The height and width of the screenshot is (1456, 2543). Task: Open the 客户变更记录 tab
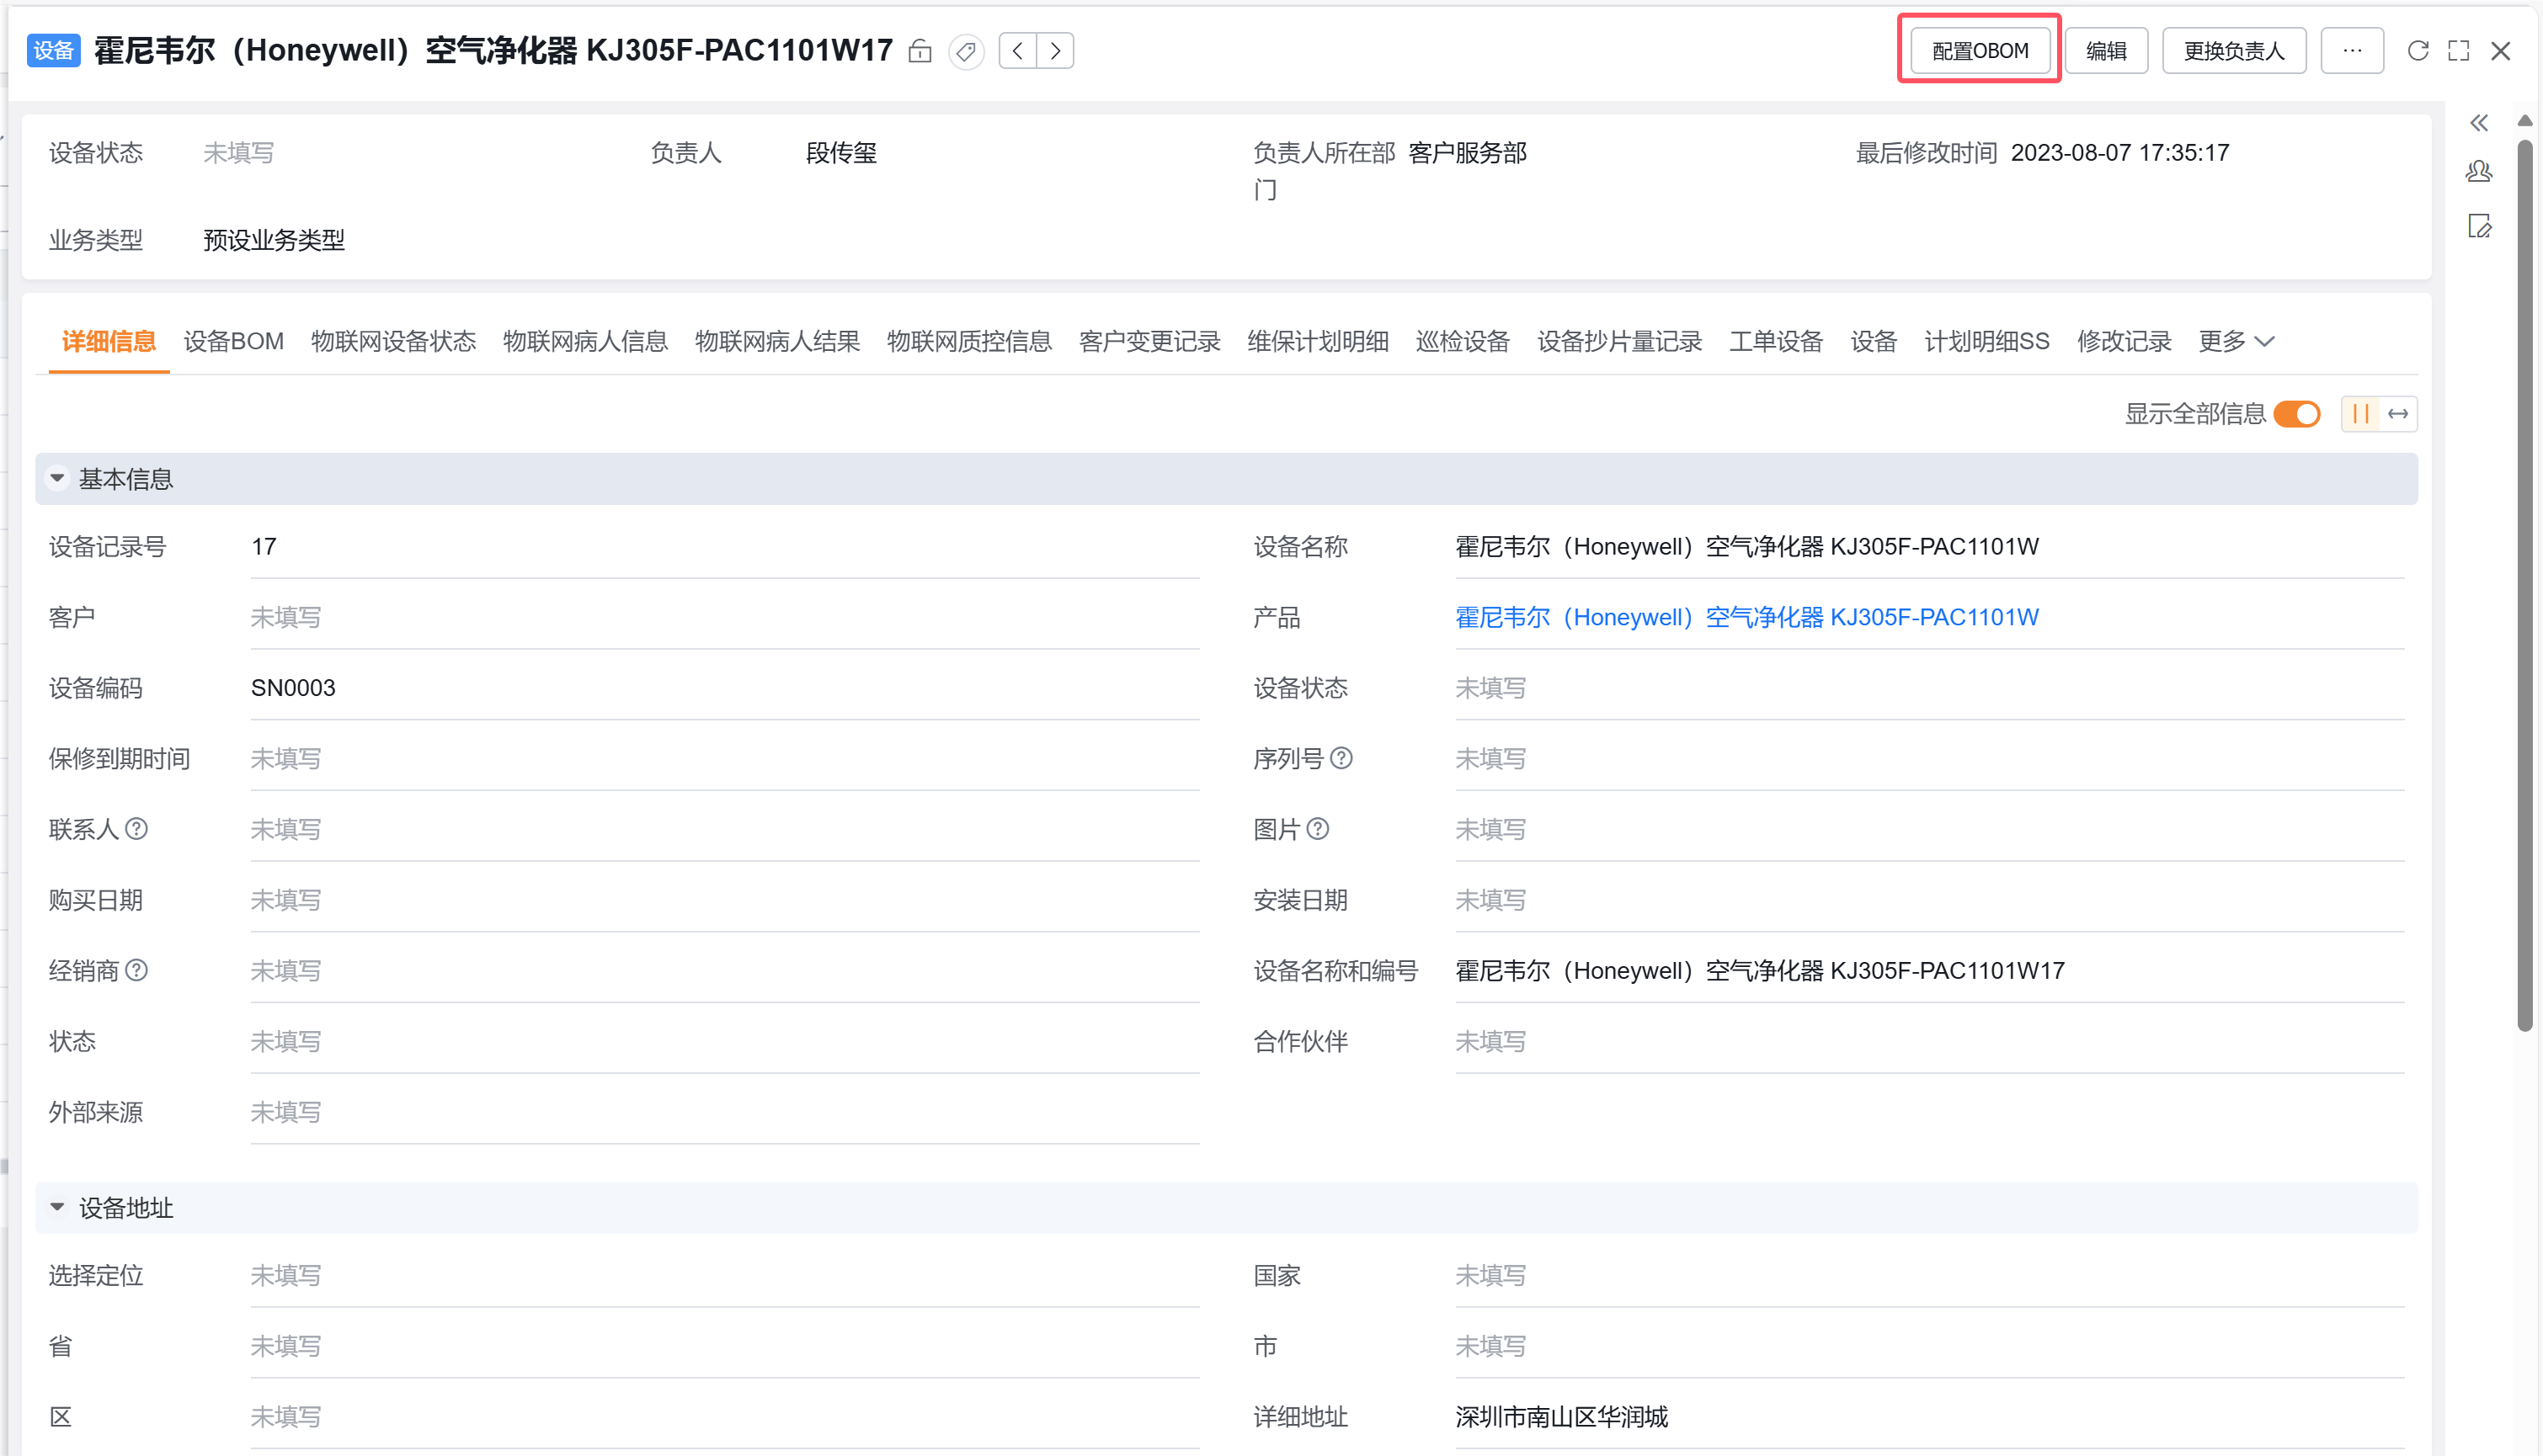click(1149, 342)
